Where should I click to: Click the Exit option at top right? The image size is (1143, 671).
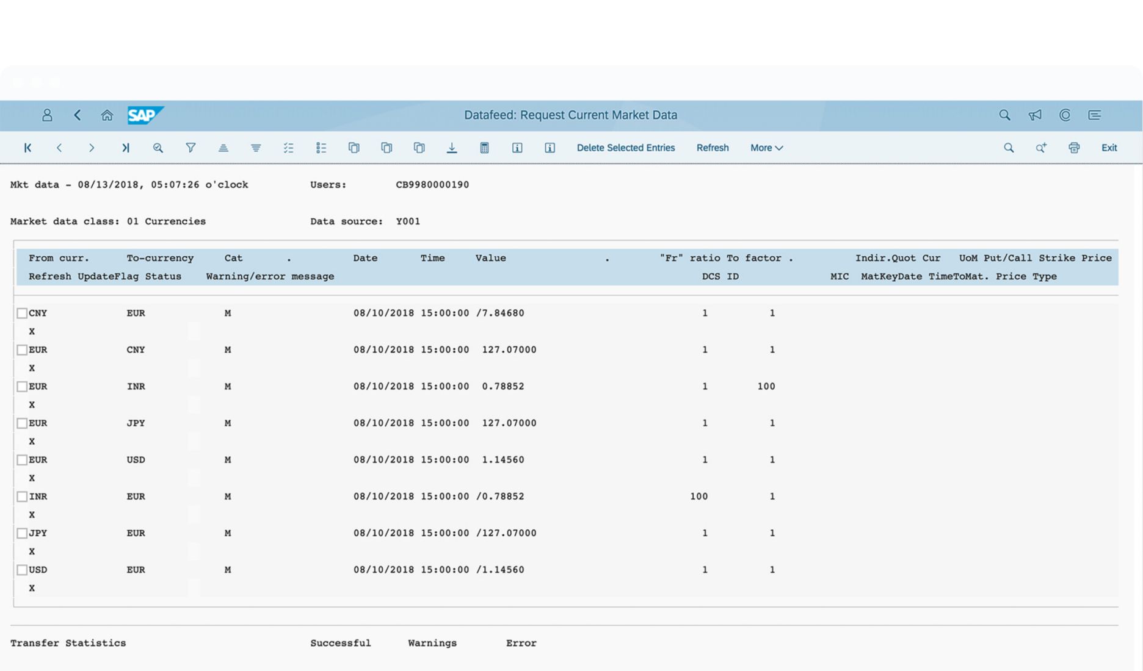pos(1109,148)
